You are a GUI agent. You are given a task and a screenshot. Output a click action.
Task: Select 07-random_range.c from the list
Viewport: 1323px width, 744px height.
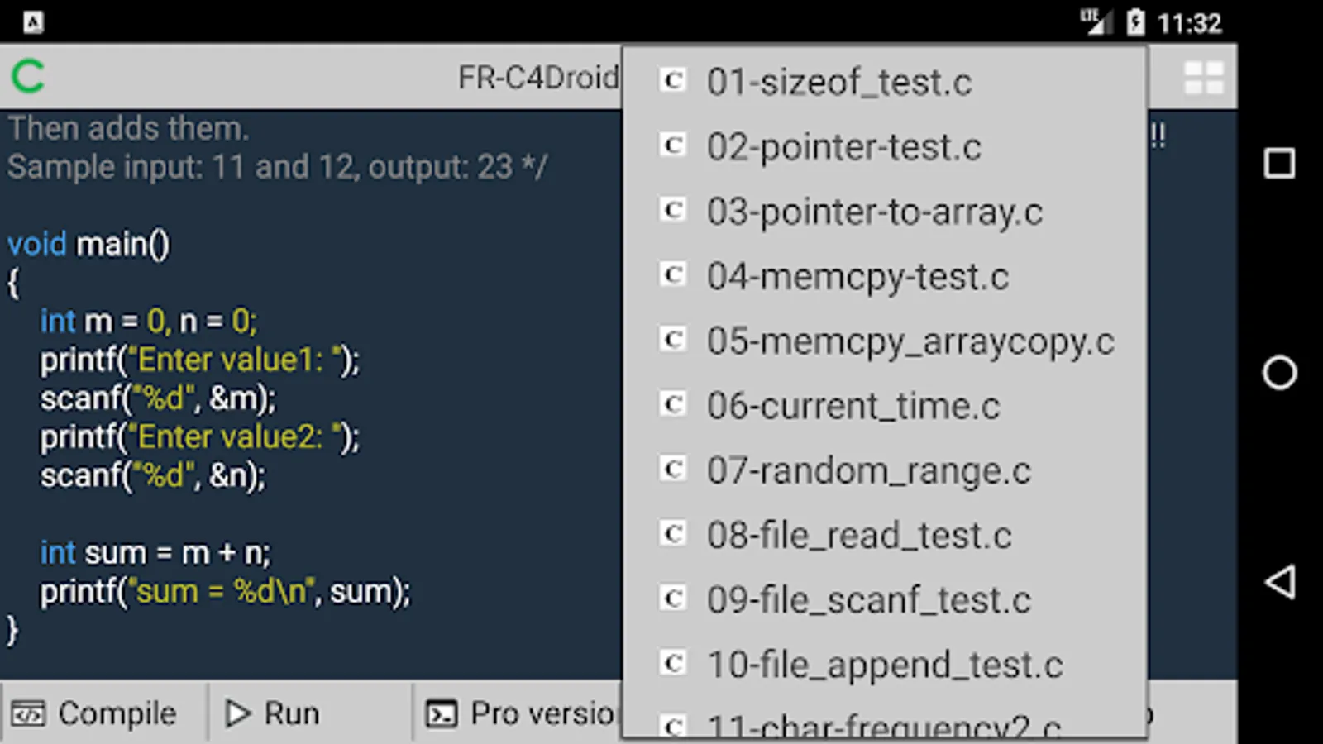pos(868,470)
